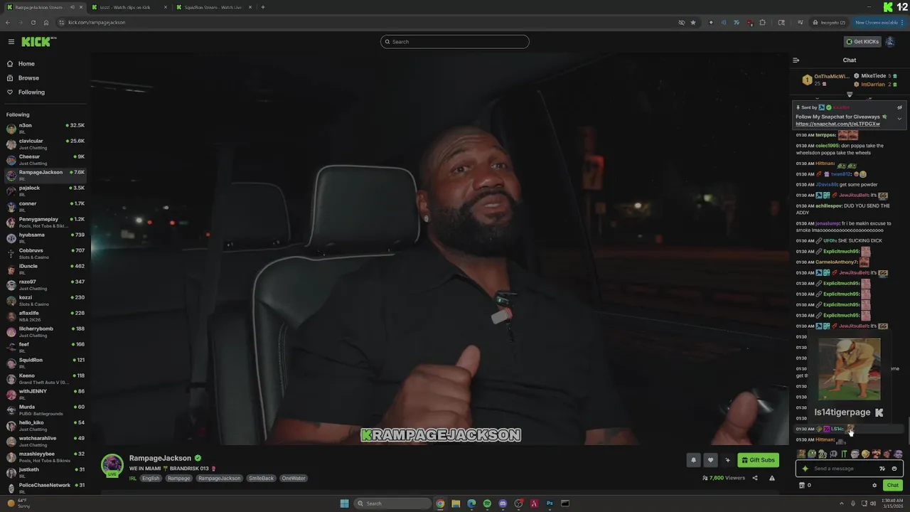Click the eye-slash tracking protection icon

(681, 22)
